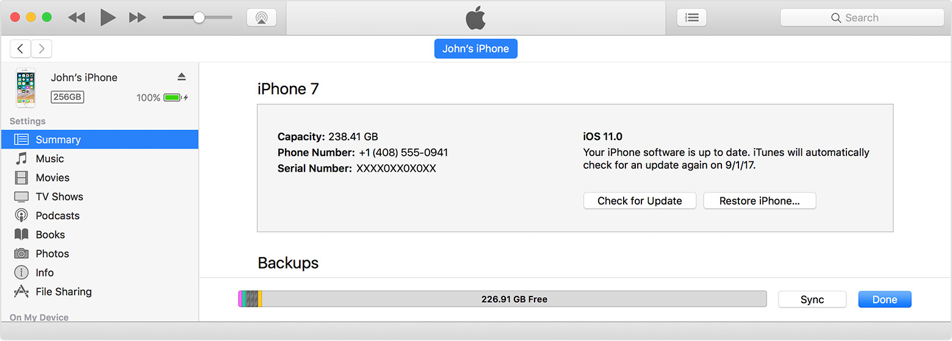The width and height of the screenshot is (952, 341).
Task: Open the File Sharing section
Action: 99,292
